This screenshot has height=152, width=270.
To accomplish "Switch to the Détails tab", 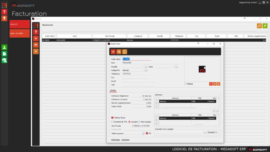I will pyautogui.click(x=113, y=90).
